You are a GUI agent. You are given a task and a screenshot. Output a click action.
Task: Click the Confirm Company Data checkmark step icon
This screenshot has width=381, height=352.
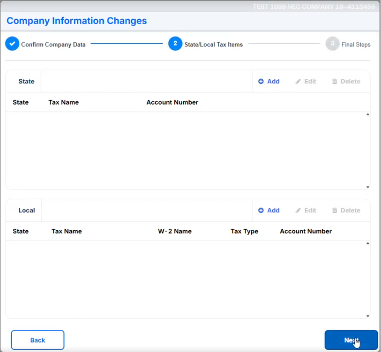(12, 44)
